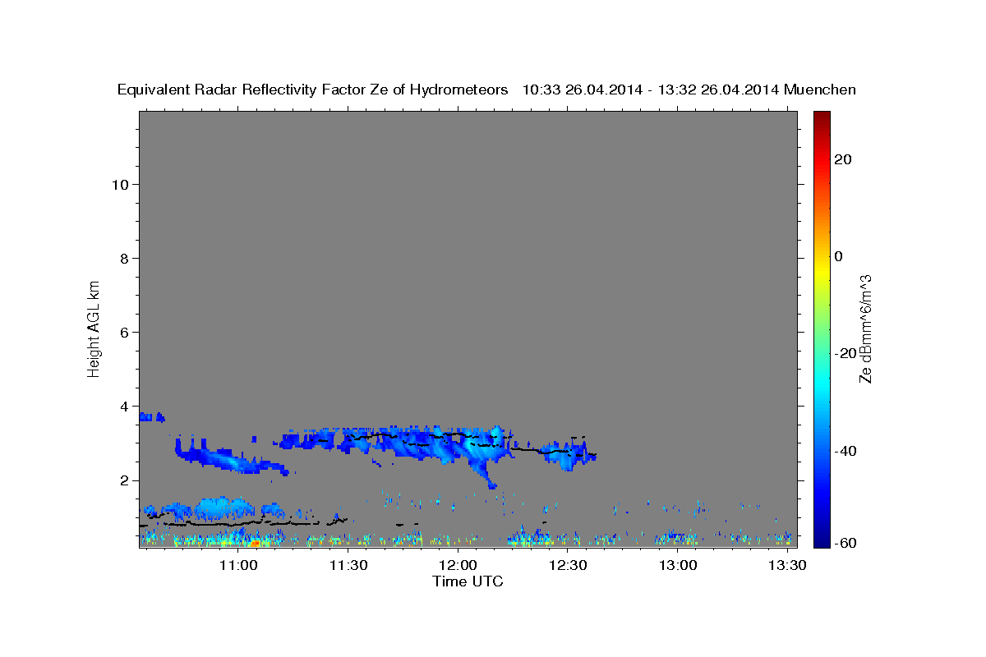
Task: Click the colorbar value label -60
Action: 845,542
